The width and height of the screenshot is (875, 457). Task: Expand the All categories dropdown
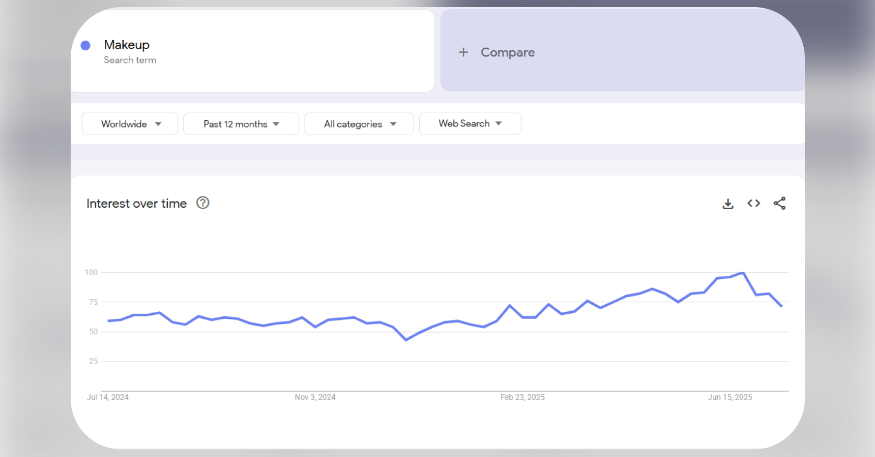click(x=359, y=123)
